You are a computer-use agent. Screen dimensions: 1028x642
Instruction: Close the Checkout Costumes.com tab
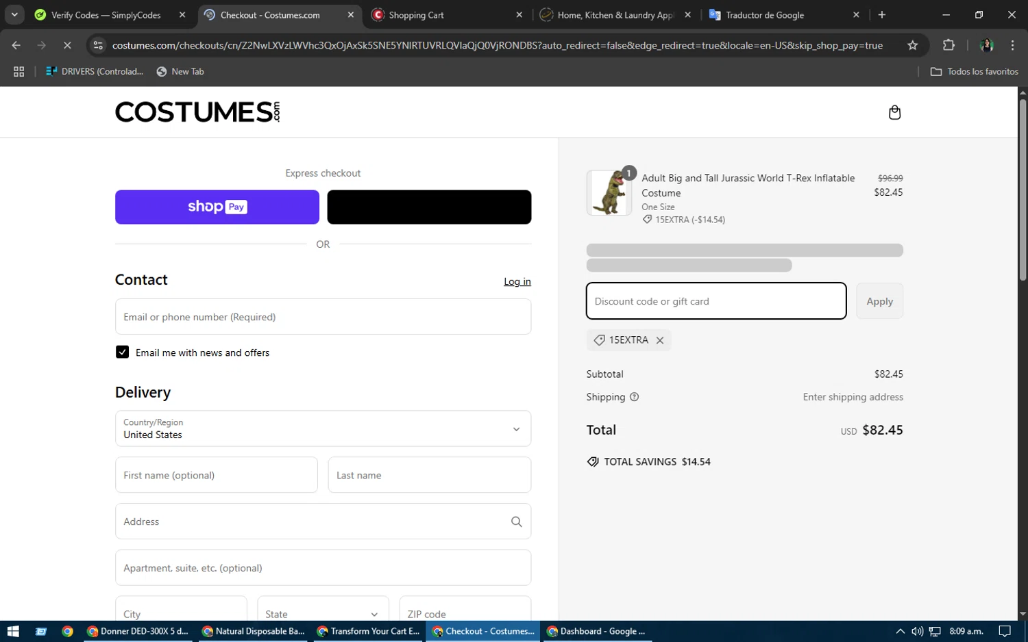351,14
